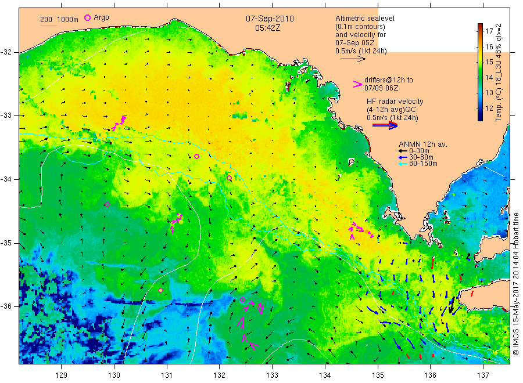The width and height of the screenshot is (523, 383).
Task: Click the magenta Argo circle in the legend
Action: point(87,17)
